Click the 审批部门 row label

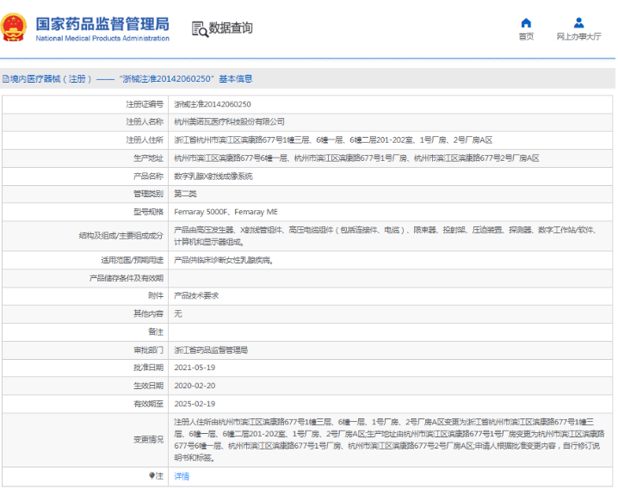(148, 350)
